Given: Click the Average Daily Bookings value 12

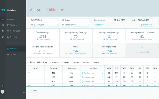Looking at the screenshot, I should [109, 37].
